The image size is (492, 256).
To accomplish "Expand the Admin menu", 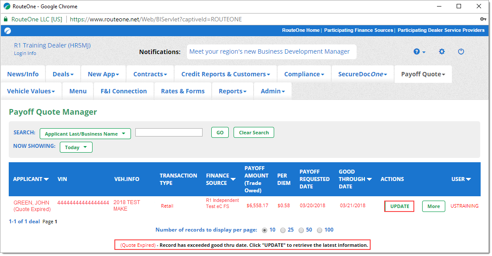I will [273, 91].
